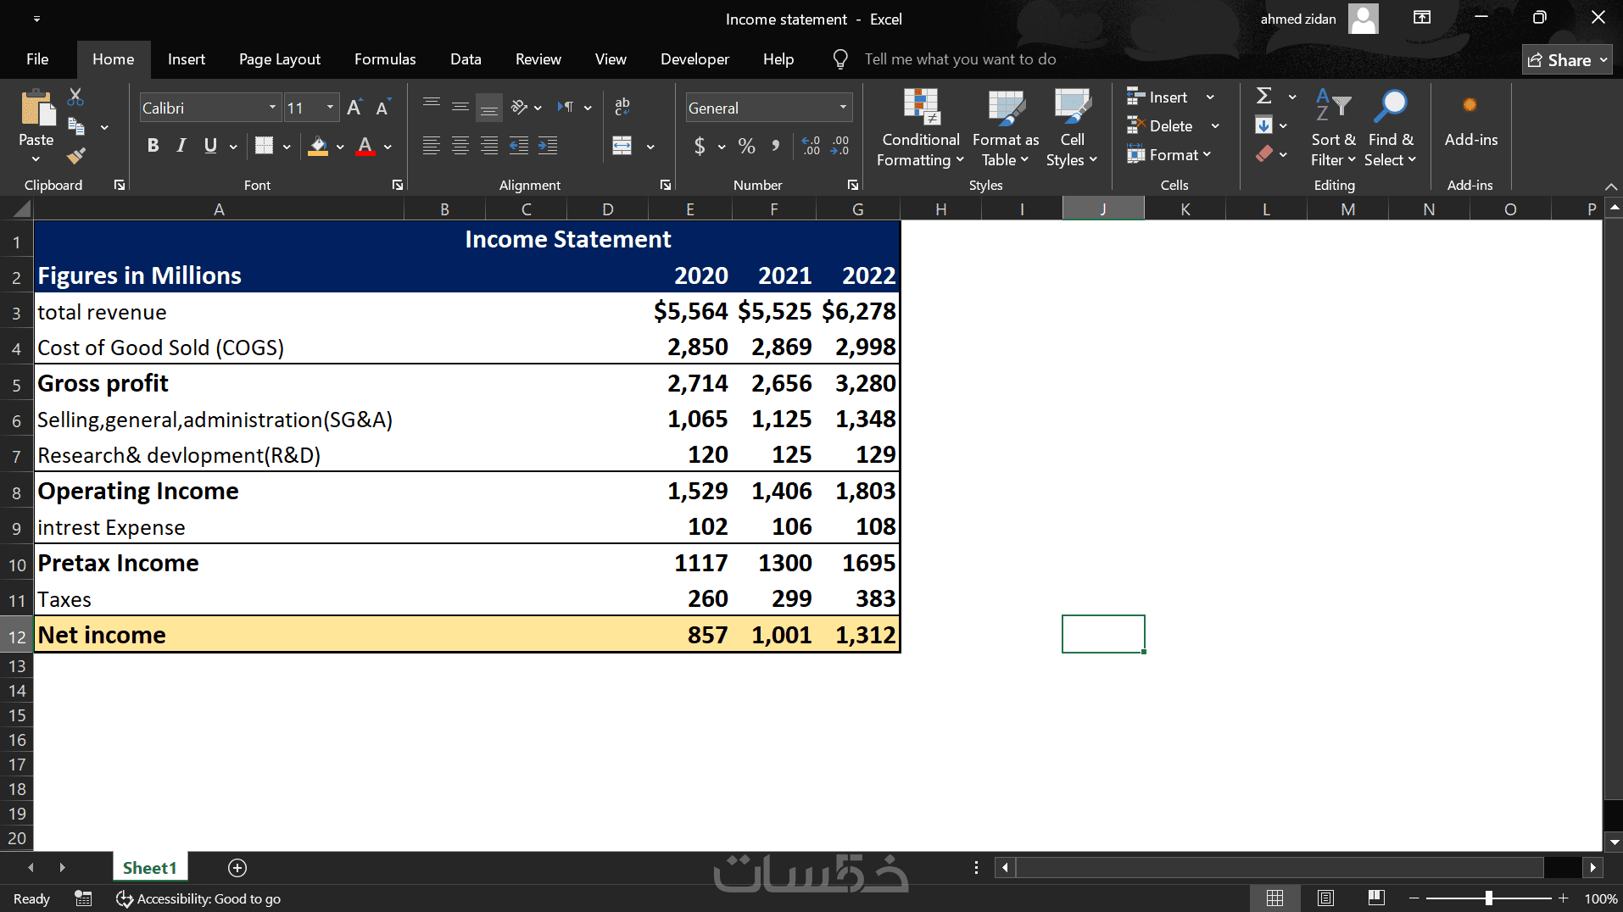
Task: Apply Percent Style number format
Action: (x=746, y=146)
